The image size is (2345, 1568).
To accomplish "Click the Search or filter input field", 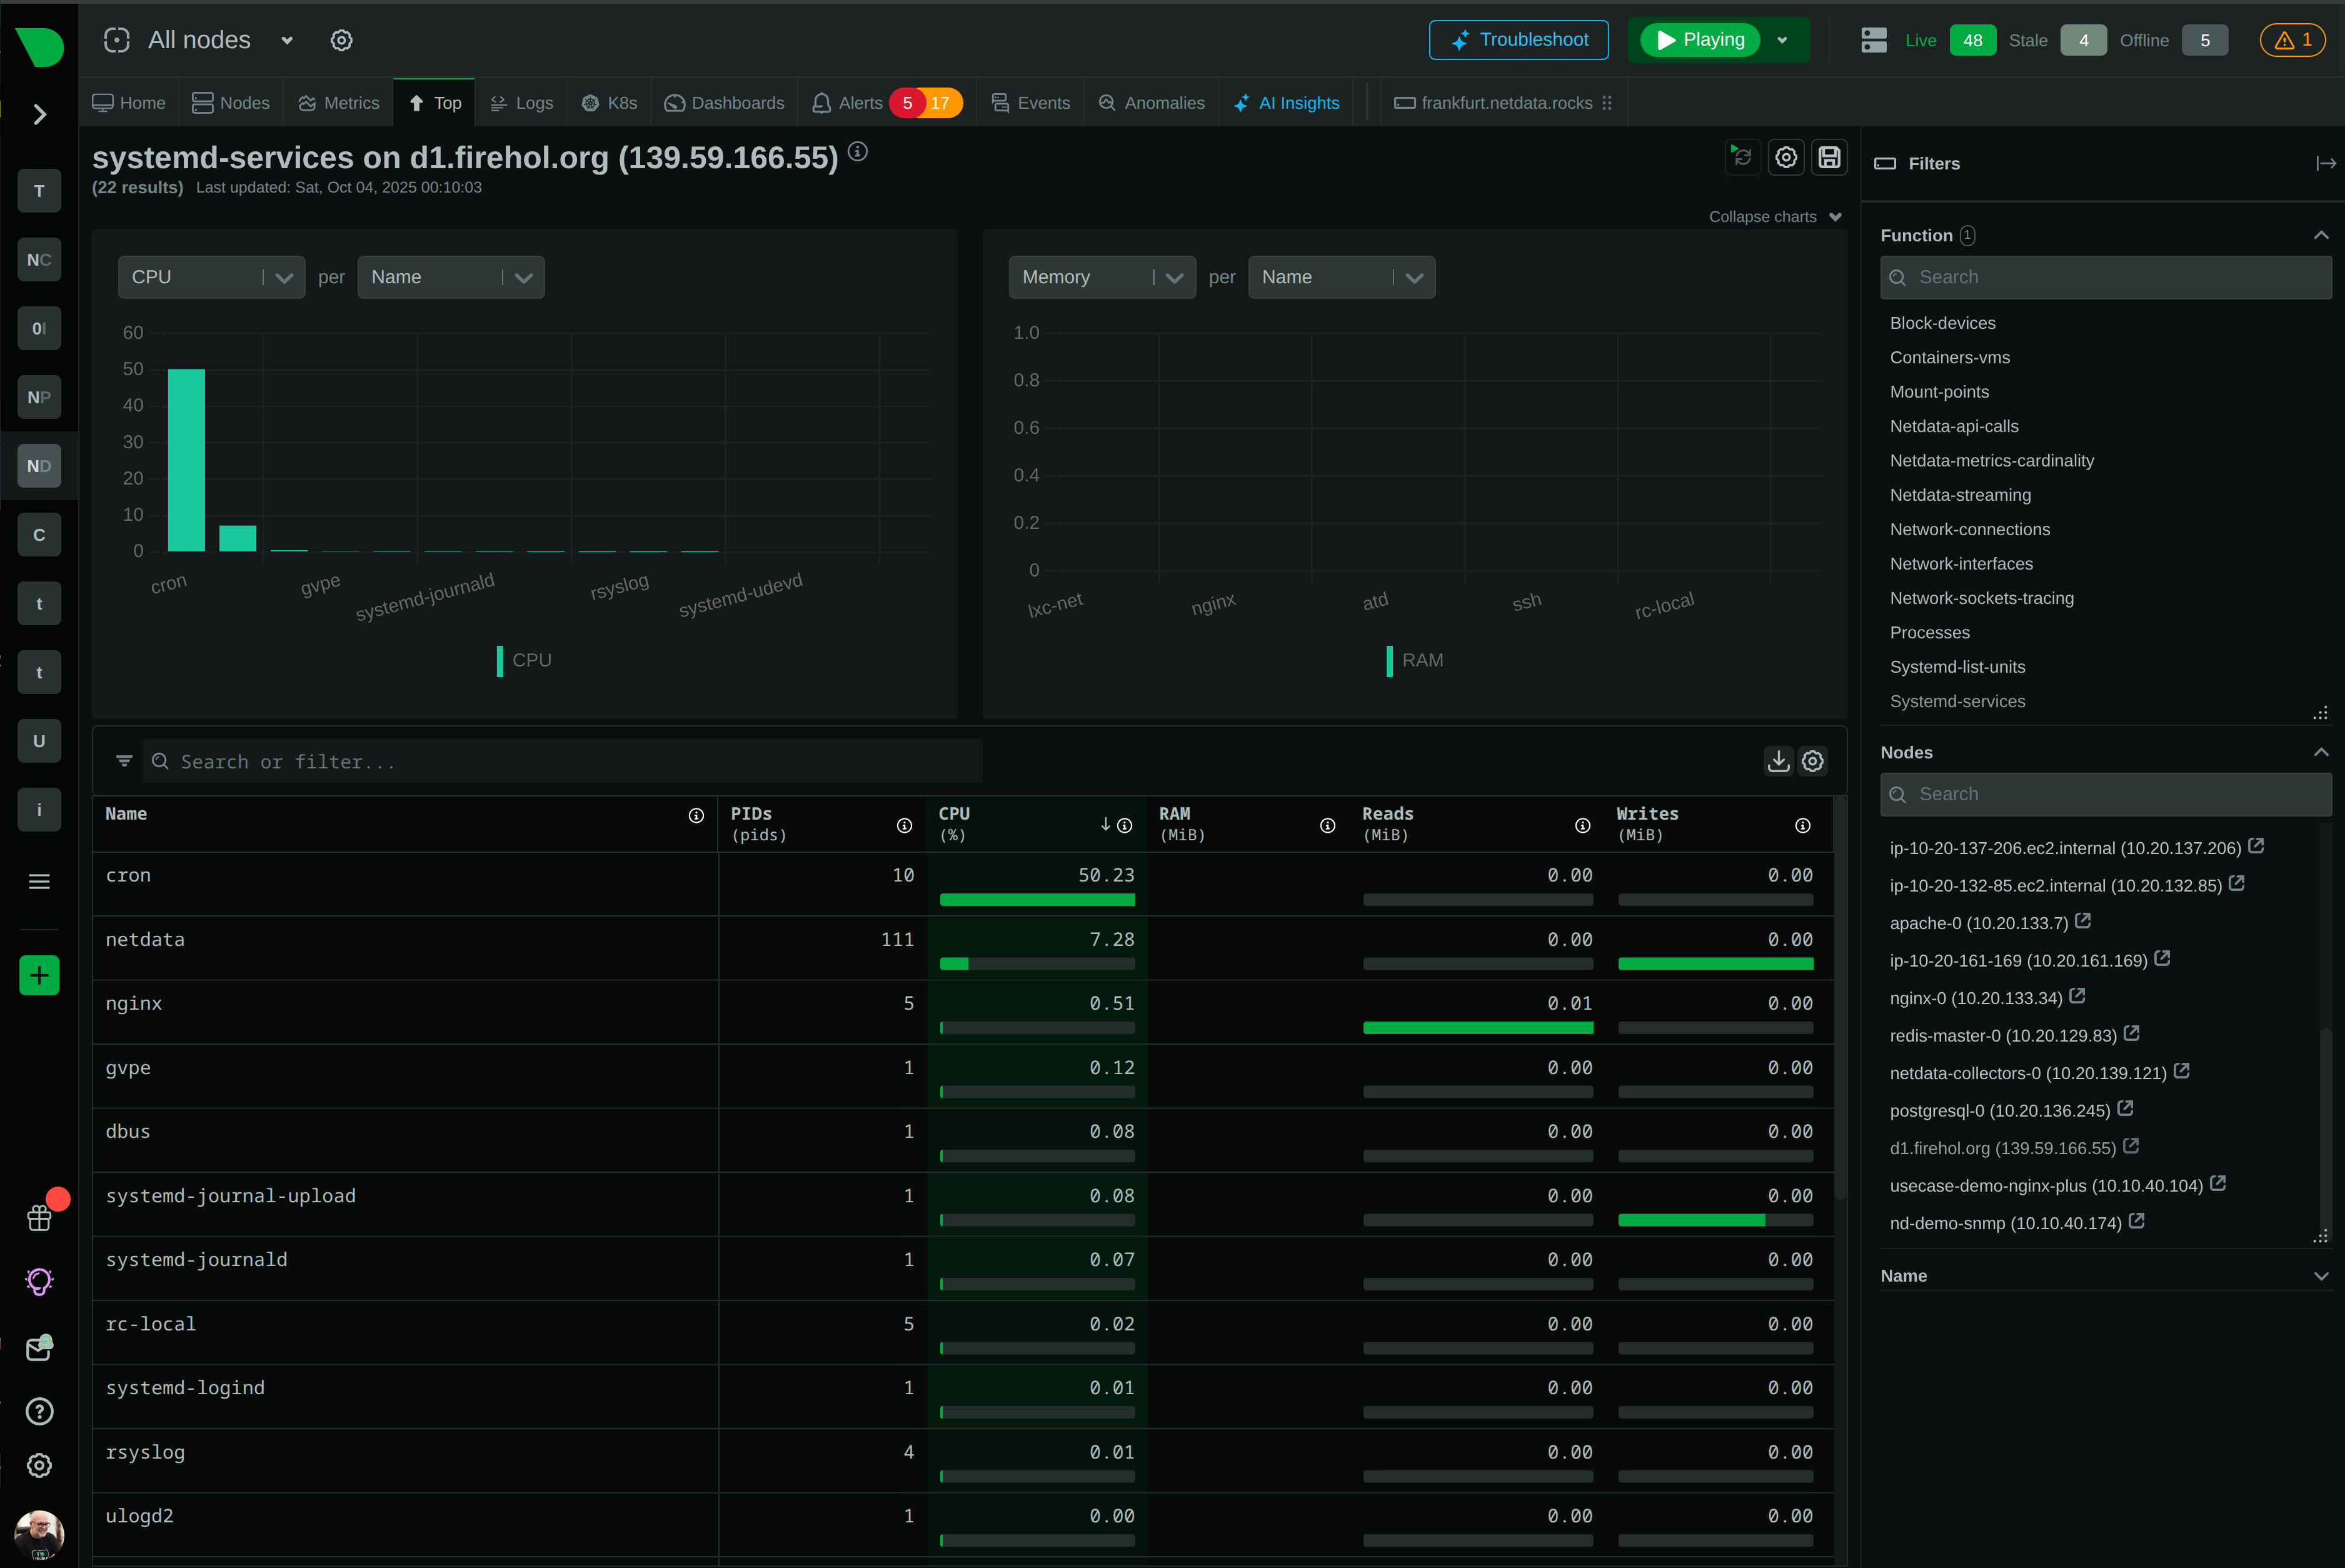I will click(560, 761).
